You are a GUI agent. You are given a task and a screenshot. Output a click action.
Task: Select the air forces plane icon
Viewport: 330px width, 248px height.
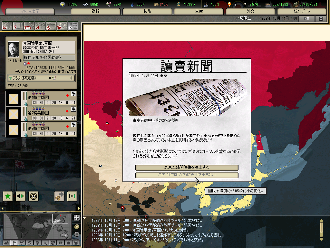40,26
